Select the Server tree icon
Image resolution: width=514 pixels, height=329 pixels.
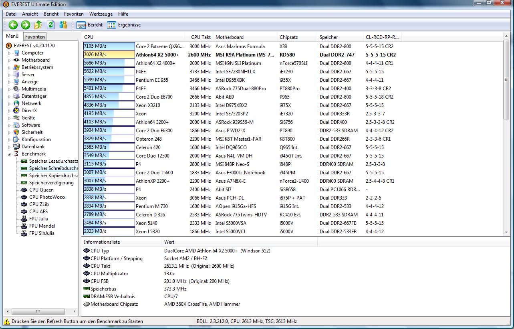(x=16, y=75)
